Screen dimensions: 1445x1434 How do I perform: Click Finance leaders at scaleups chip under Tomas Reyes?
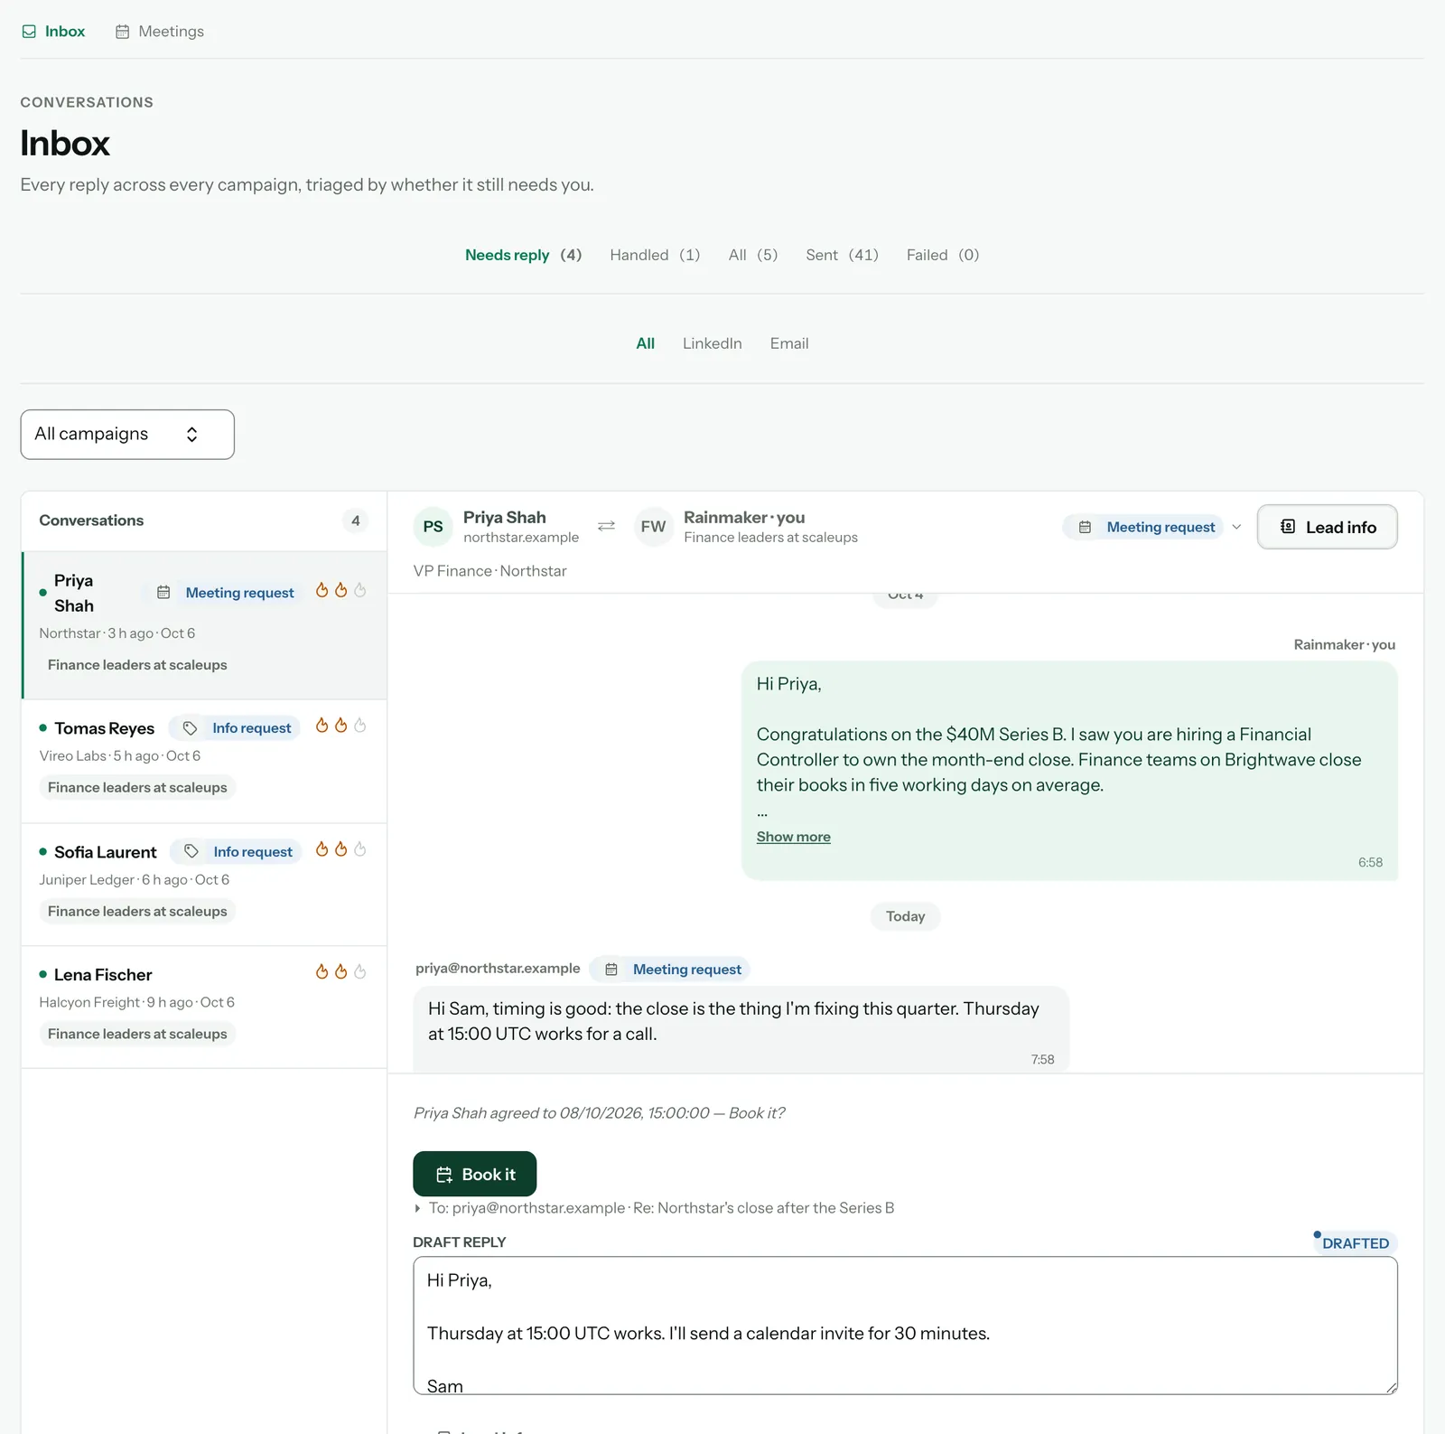137,788
